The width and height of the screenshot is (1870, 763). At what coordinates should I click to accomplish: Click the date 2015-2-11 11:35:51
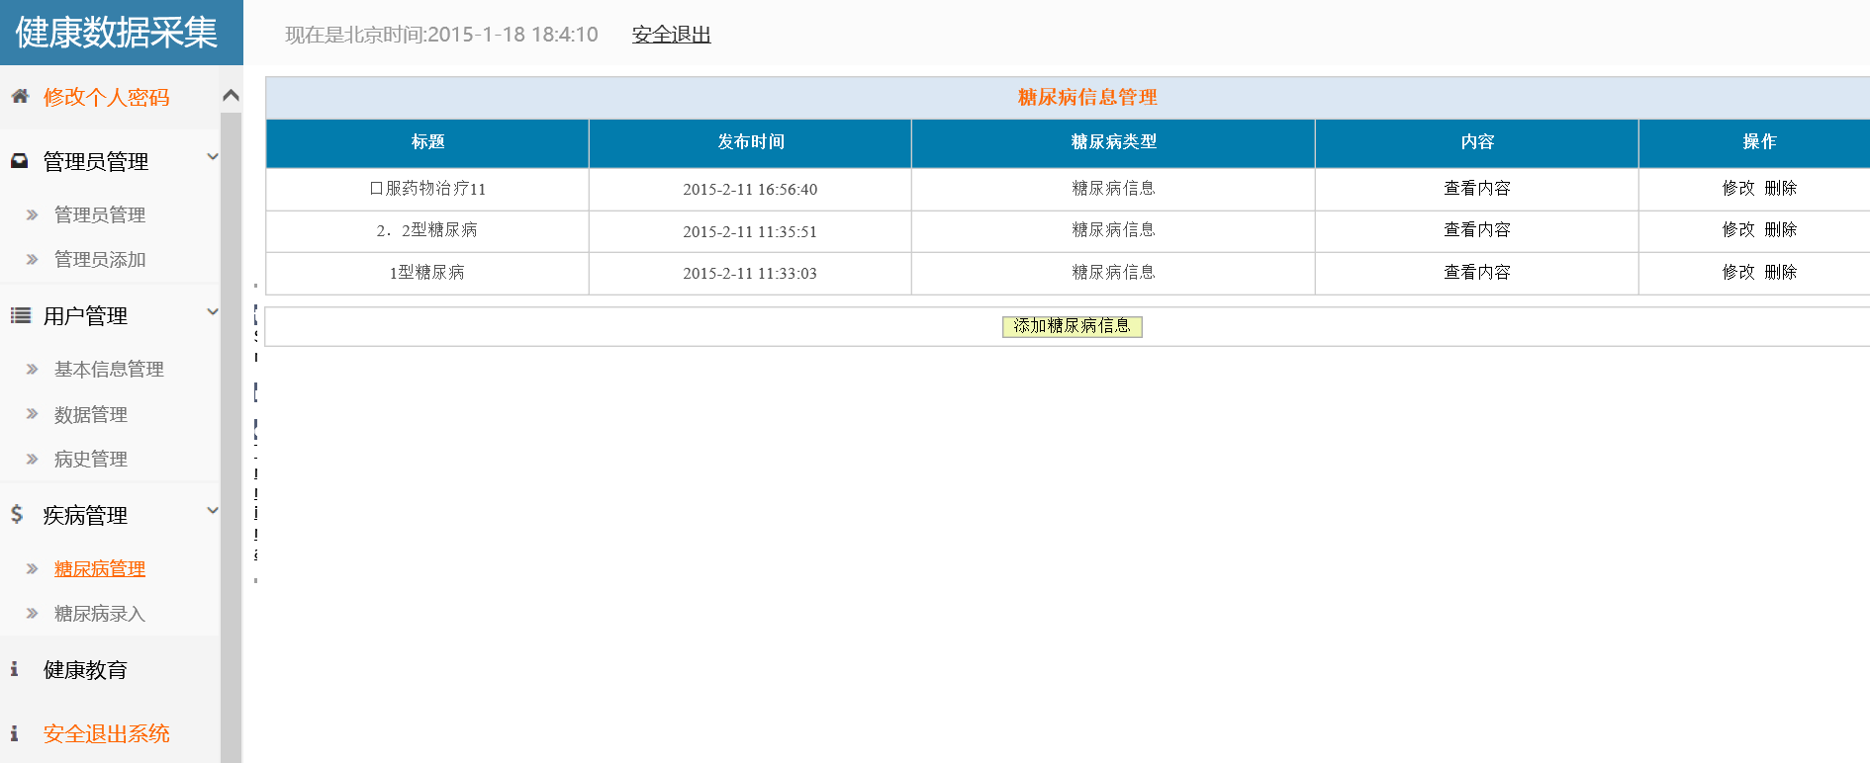(x=750, y=231)
